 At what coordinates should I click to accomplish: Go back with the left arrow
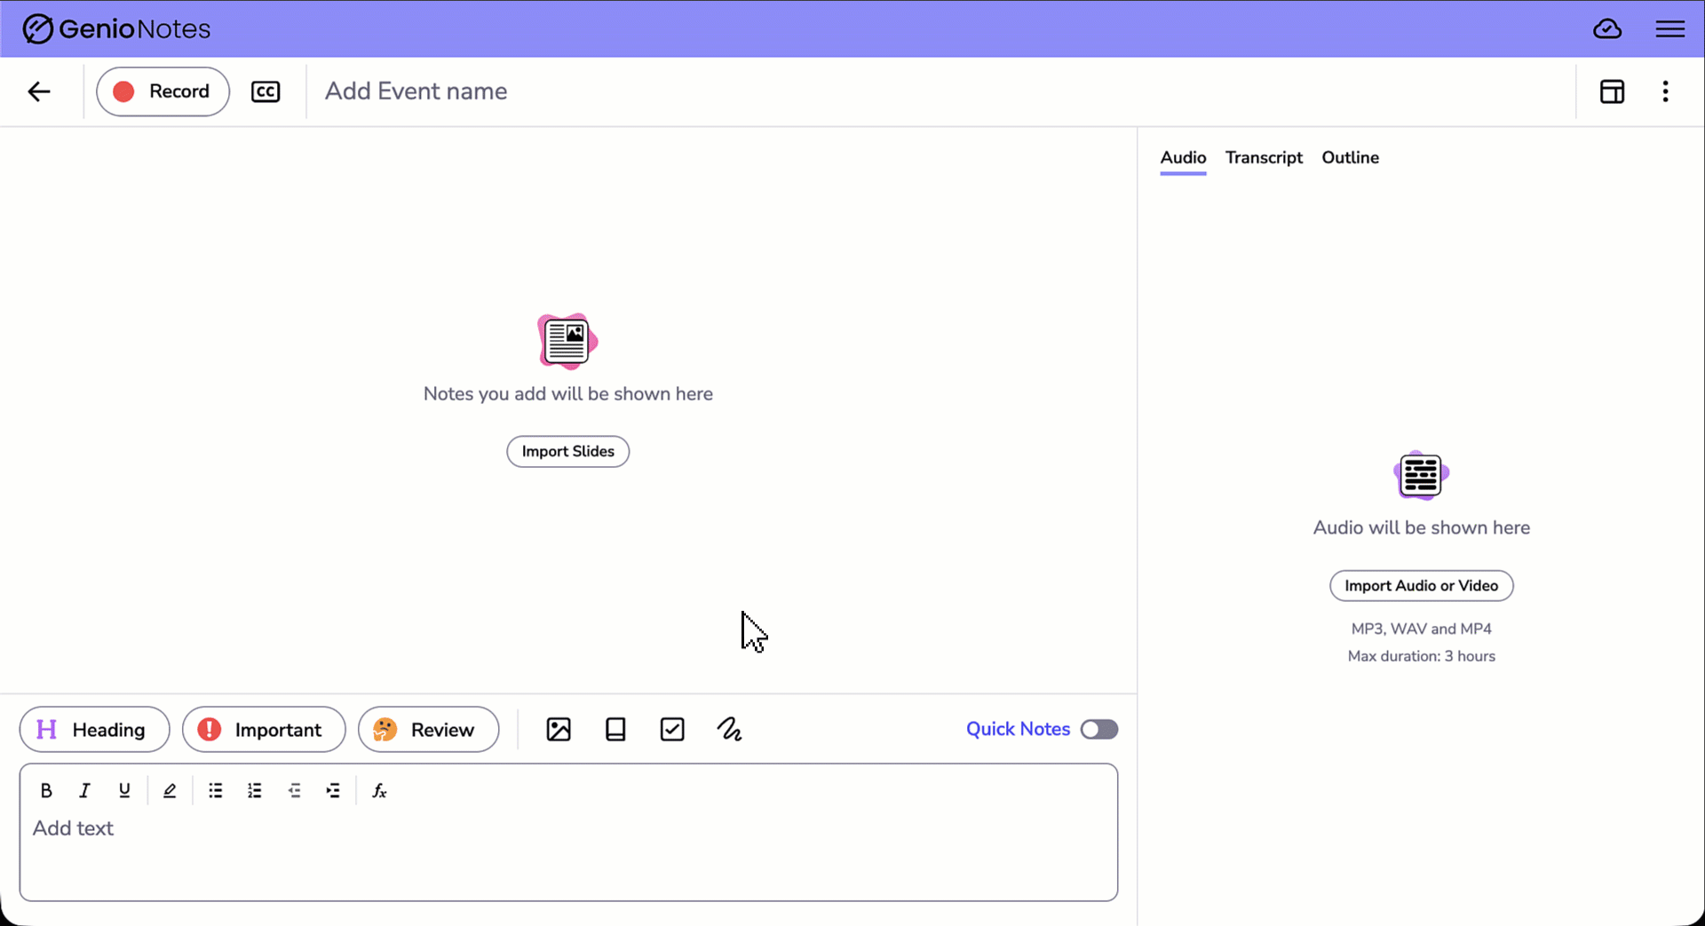[39, 91]
